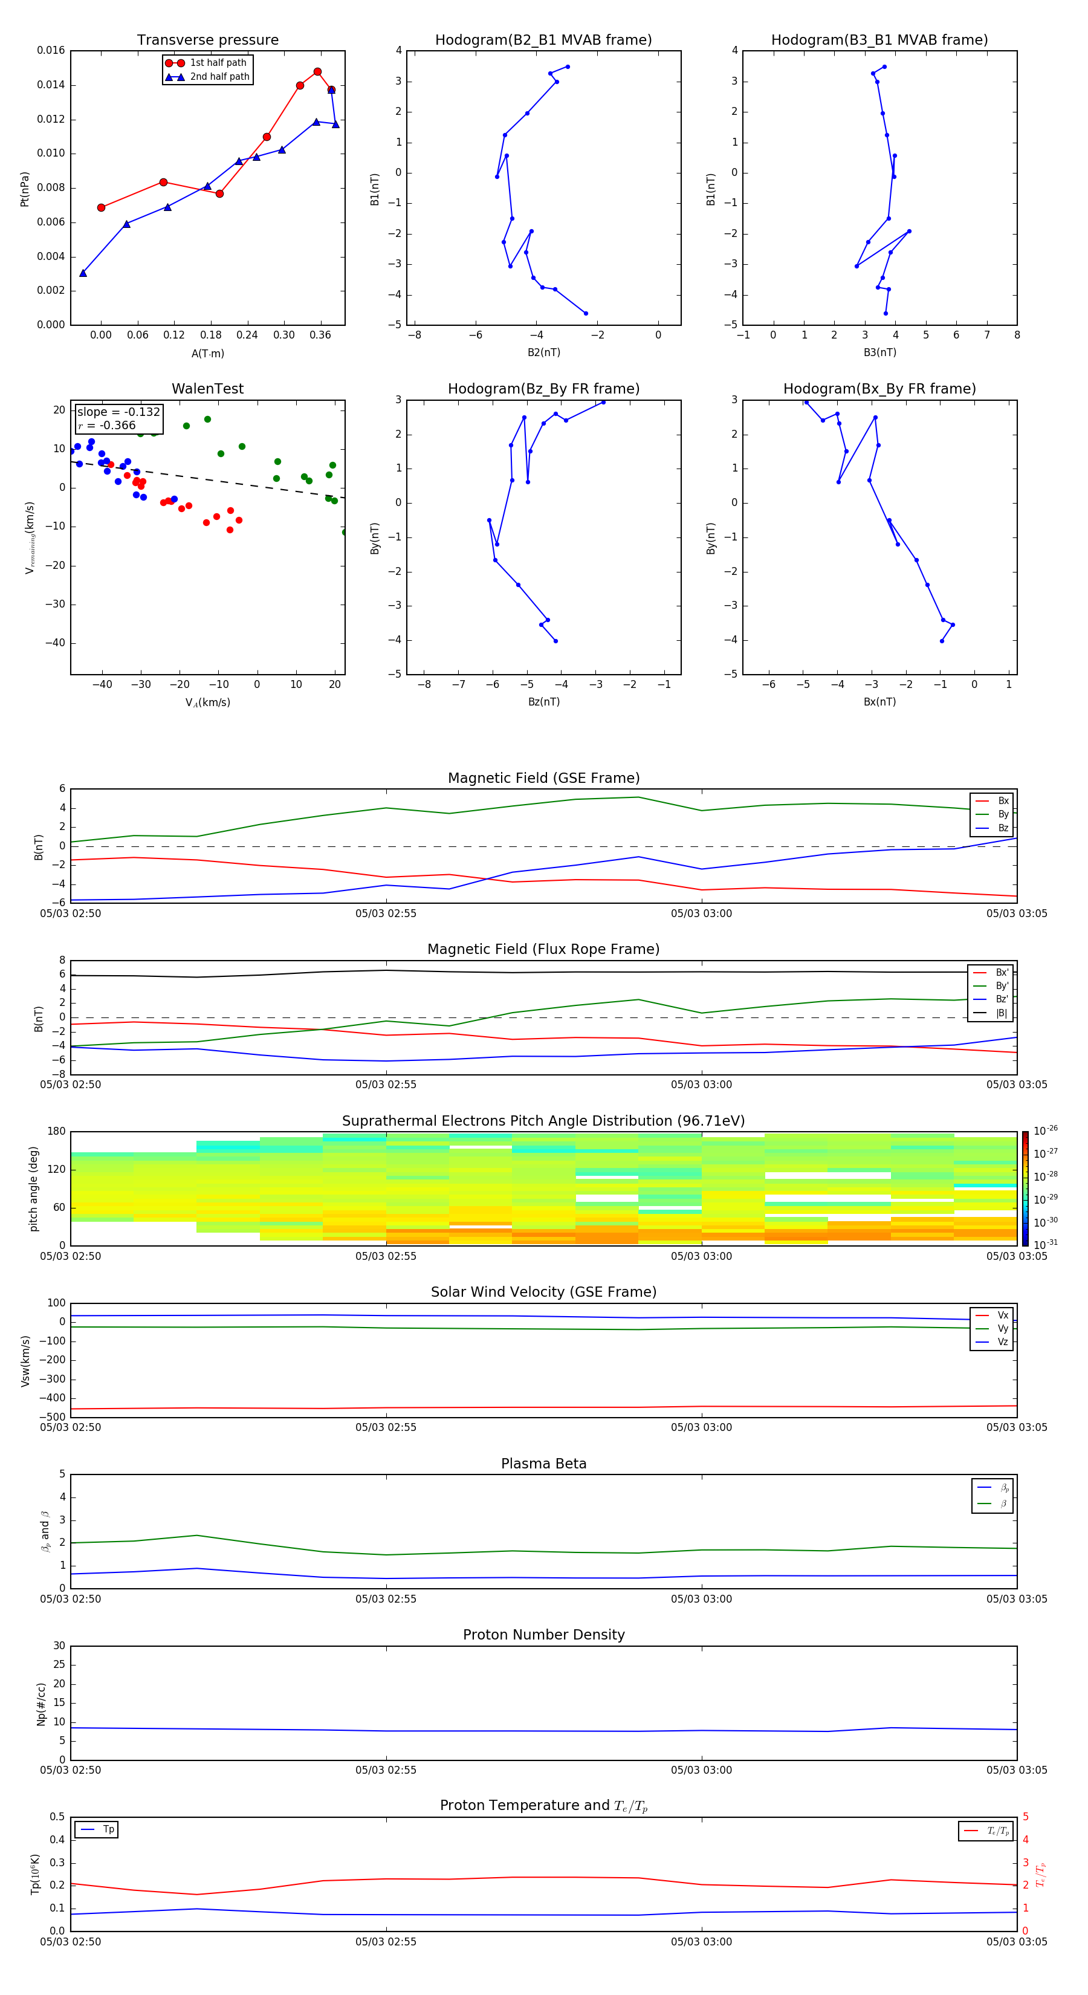
Task: Click 'Proton Temperature and Te/Tp' title
Action: 543,1806
